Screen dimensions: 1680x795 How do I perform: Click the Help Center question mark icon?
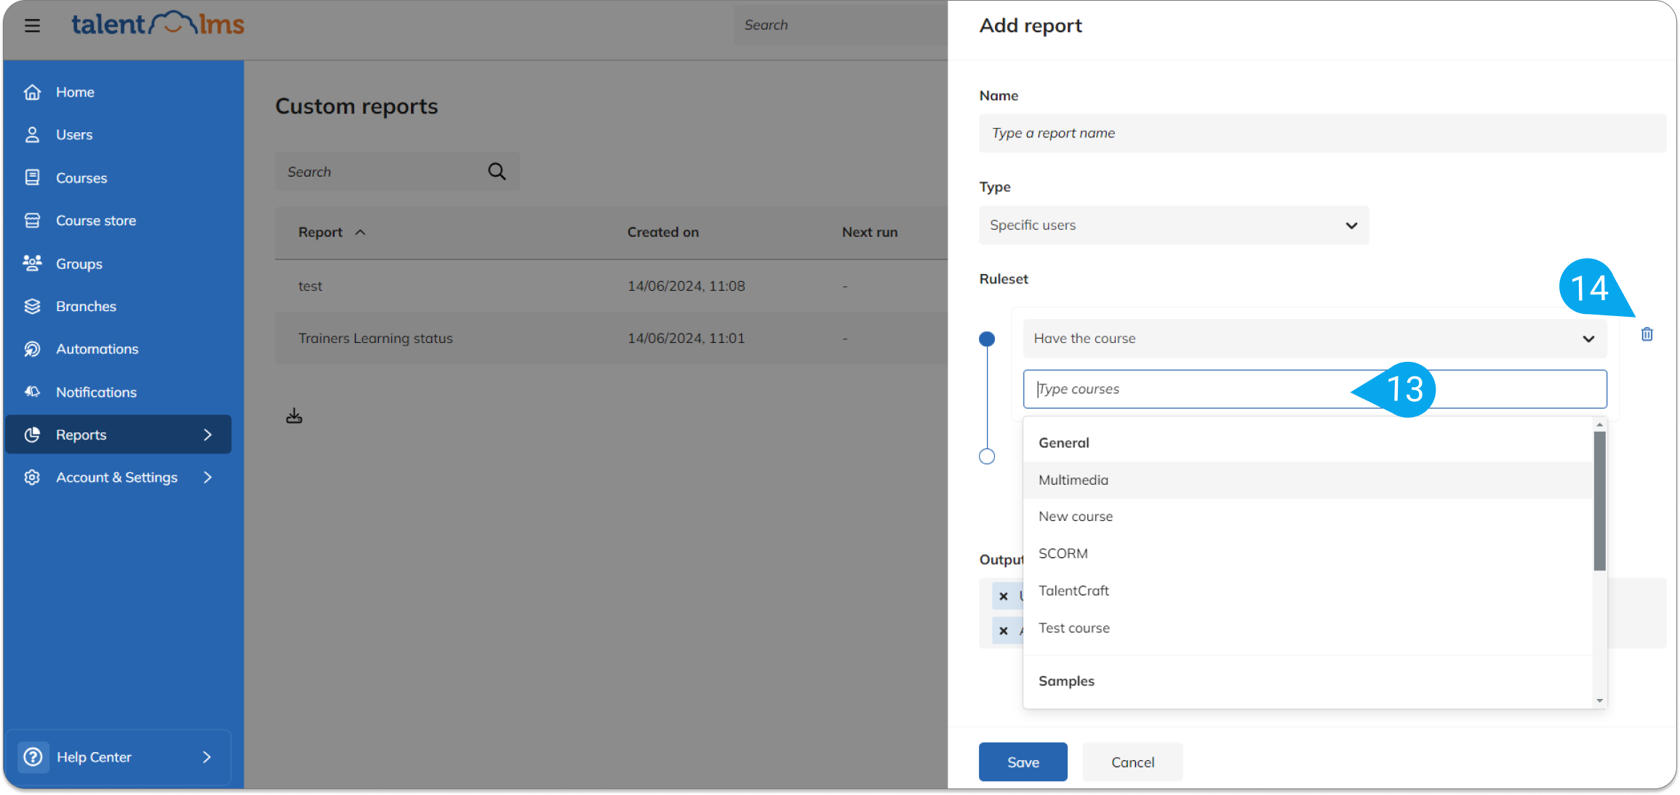tap(33, 757)
